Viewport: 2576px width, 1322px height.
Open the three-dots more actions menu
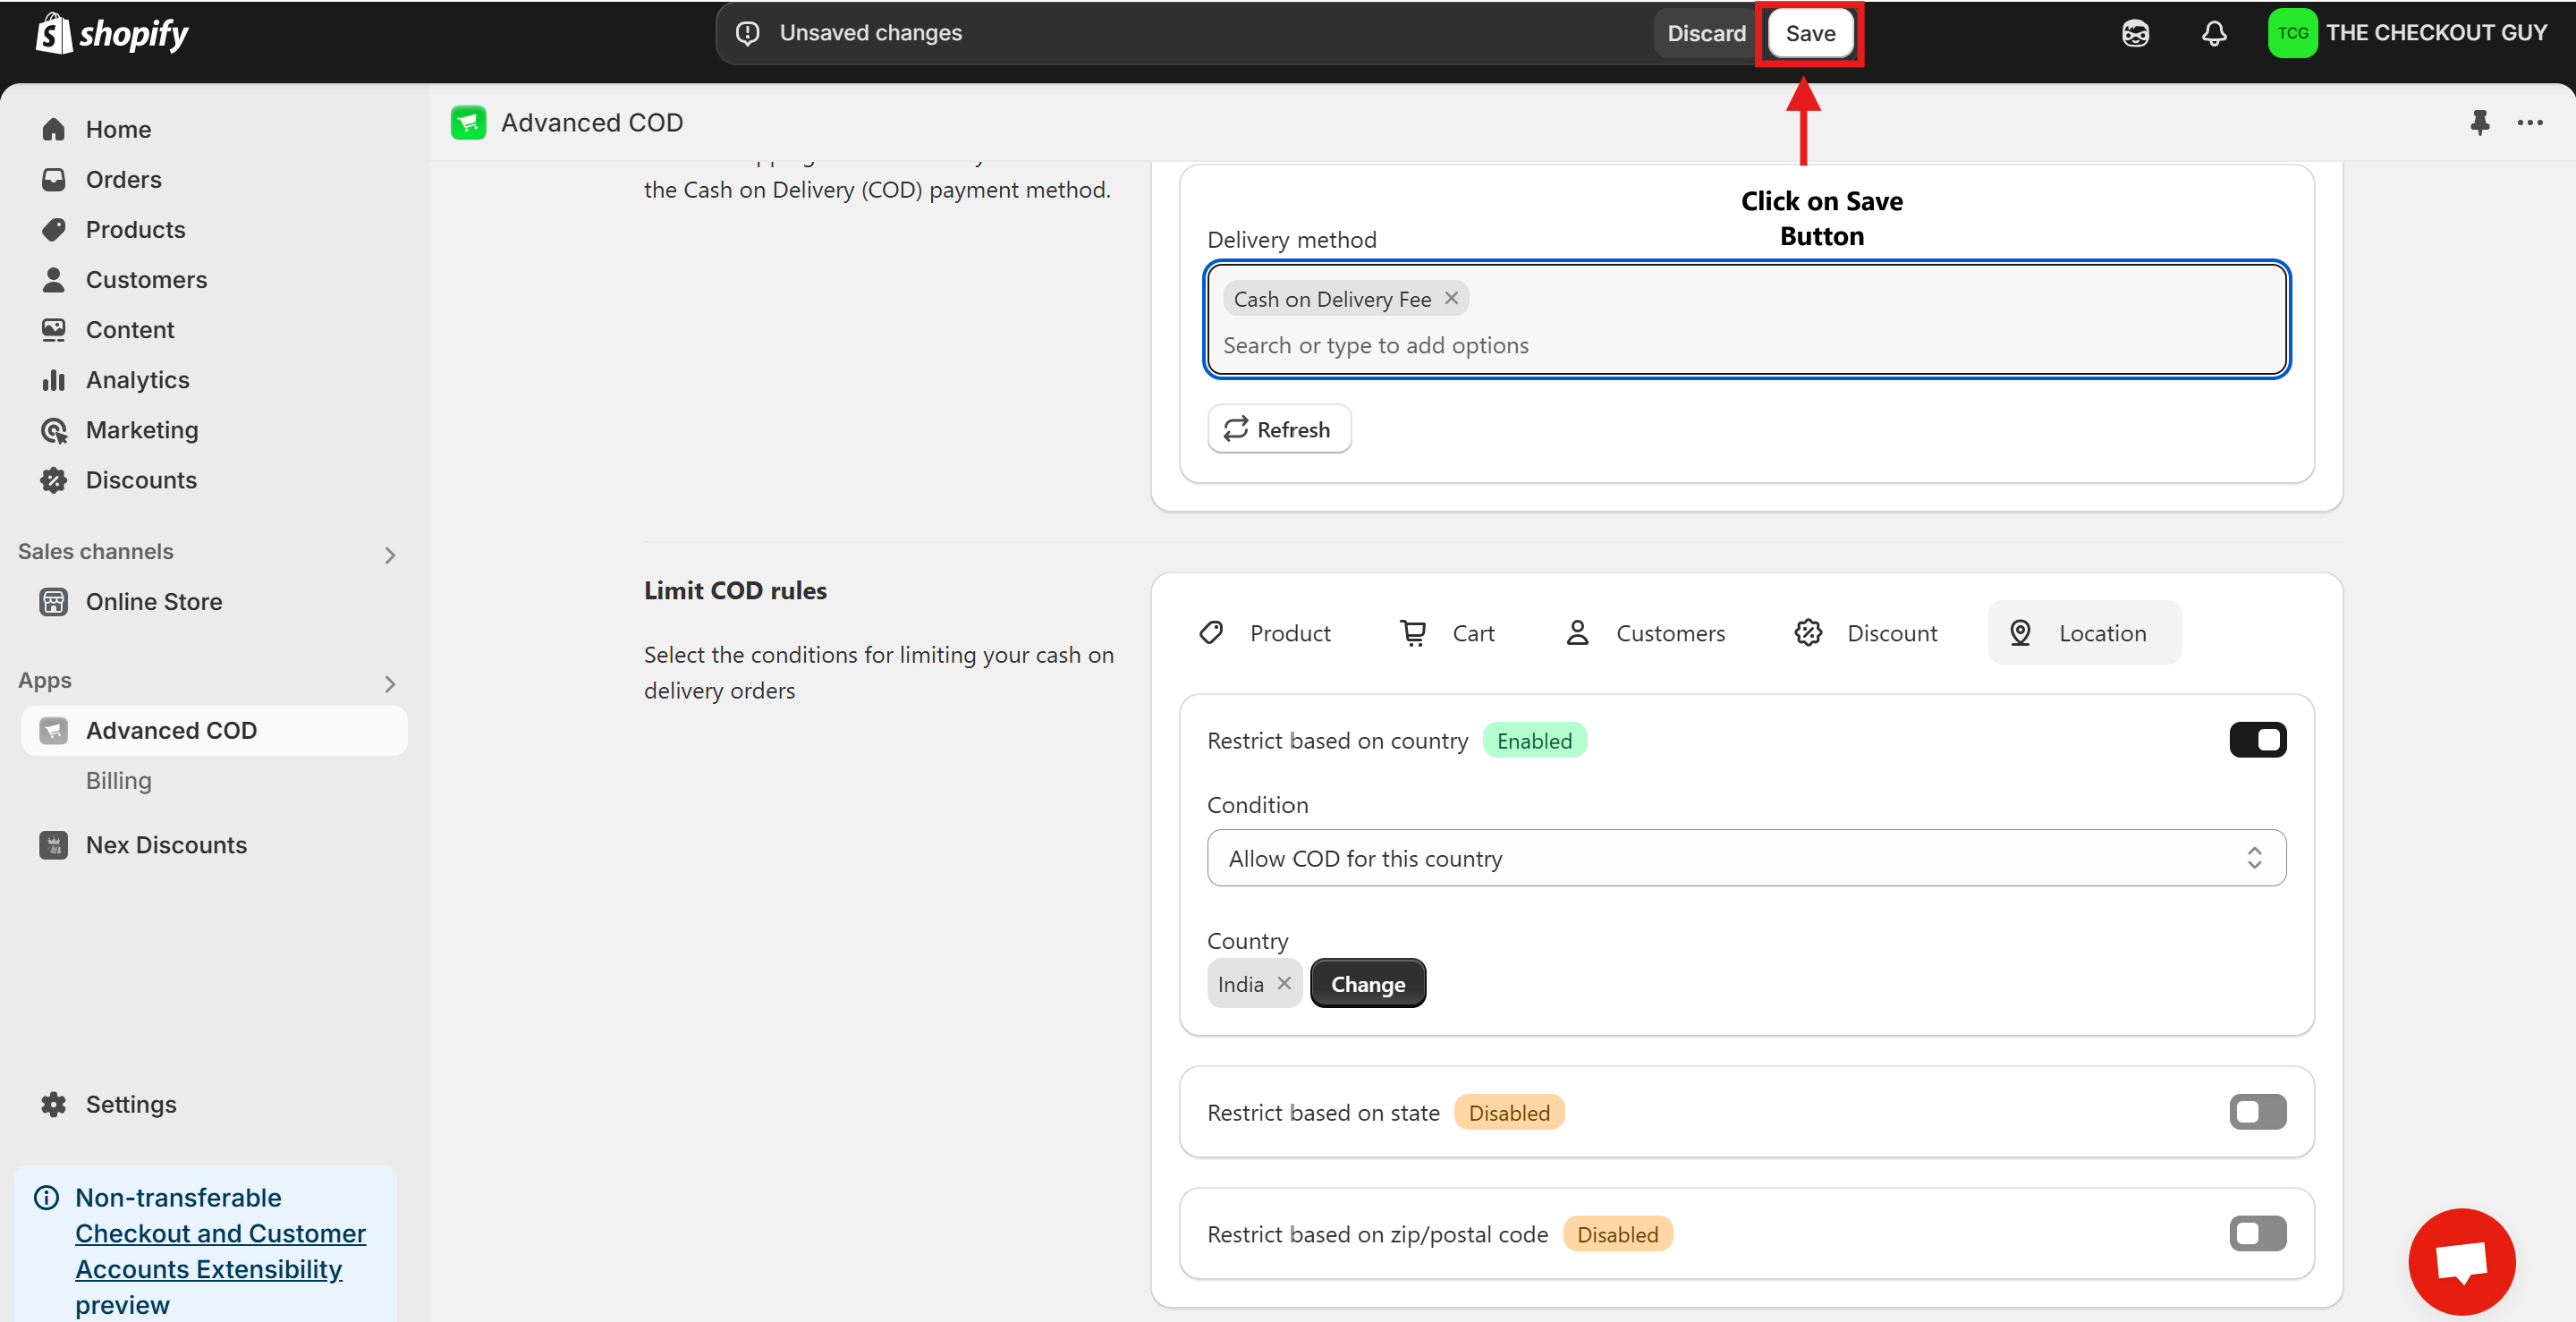coord(2530,122)
